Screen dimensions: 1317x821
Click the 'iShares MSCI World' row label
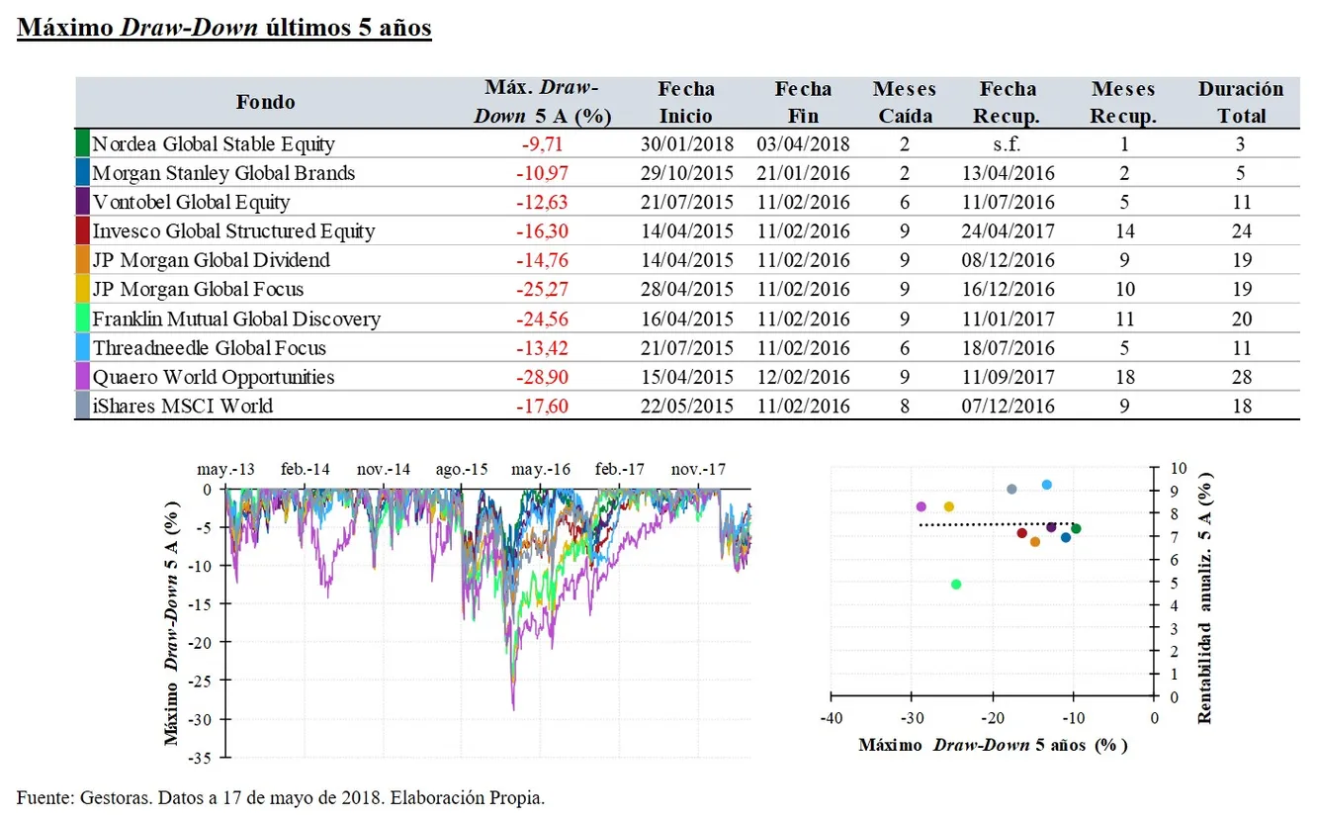183,406
